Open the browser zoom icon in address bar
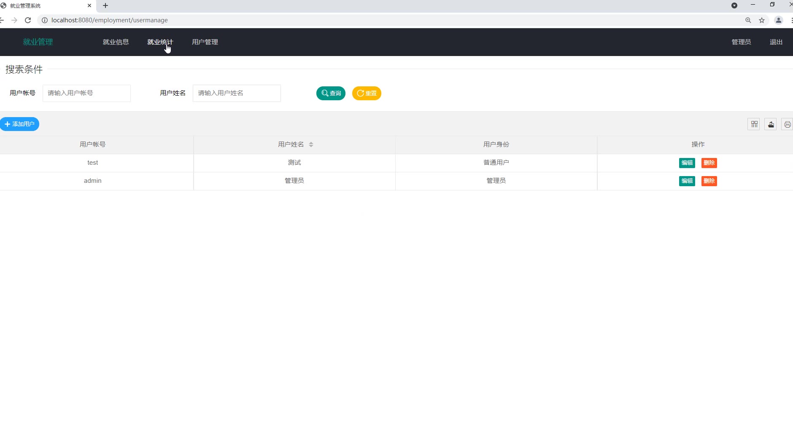Viewport: 793px width, 428px height. [748, 20]
